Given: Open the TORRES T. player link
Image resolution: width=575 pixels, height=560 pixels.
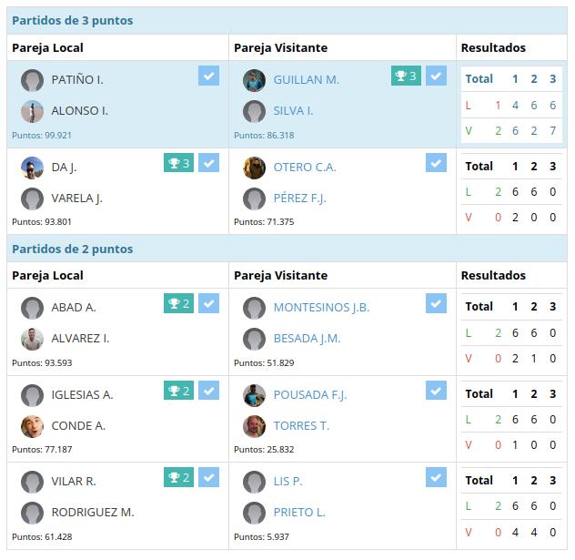Looking at the screenshot, I should tap(301, 425).
